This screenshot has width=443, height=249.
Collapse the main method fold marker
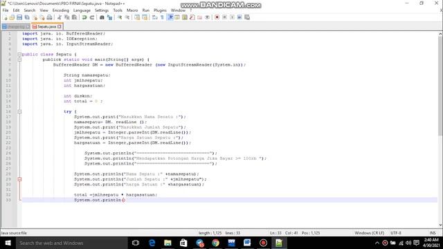point(19,59)
